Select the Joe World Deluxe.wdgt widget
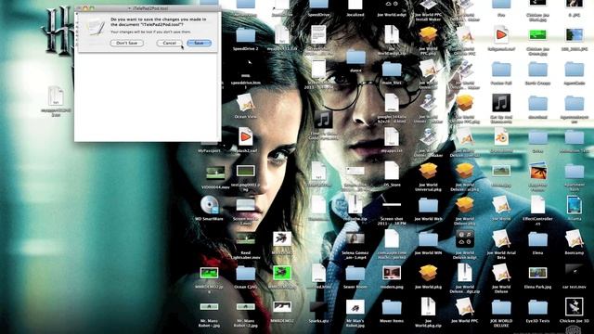The image size is (594, 334). point(464,239)
